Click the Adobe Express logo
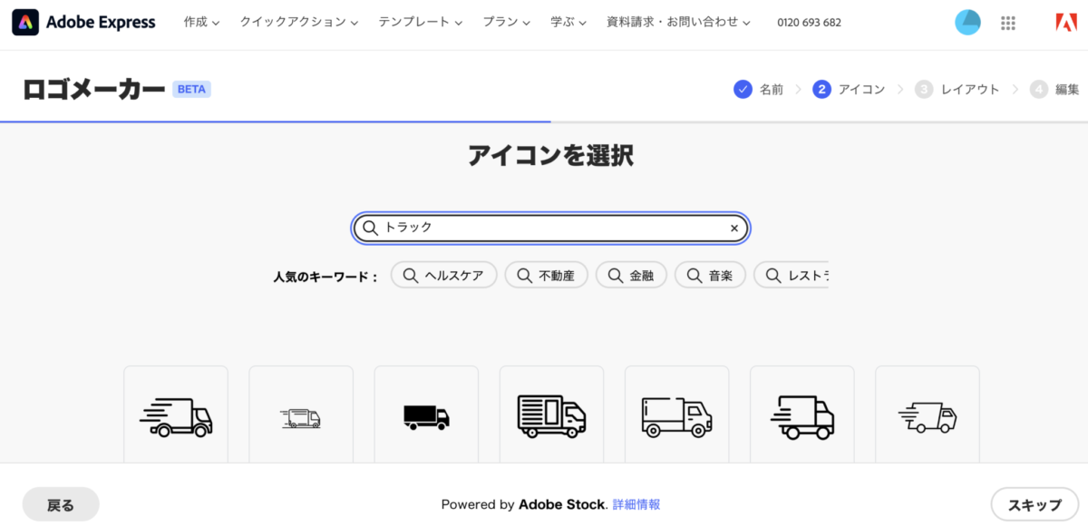 click(x=83, y=23)
